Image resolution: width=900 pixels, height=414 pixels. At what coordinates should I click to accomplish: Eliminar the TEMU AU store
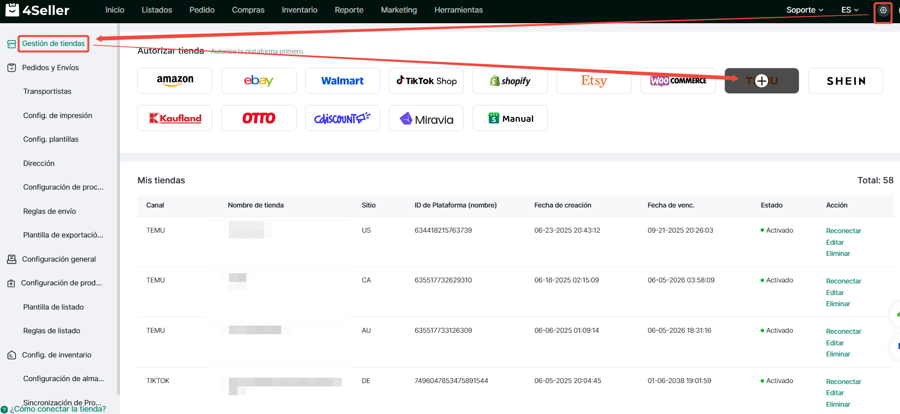[x=838, y=354]
